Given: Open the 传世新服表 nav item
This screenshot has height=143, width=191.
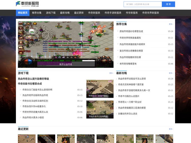Looking at the screenshot, I should click(132, 13).
